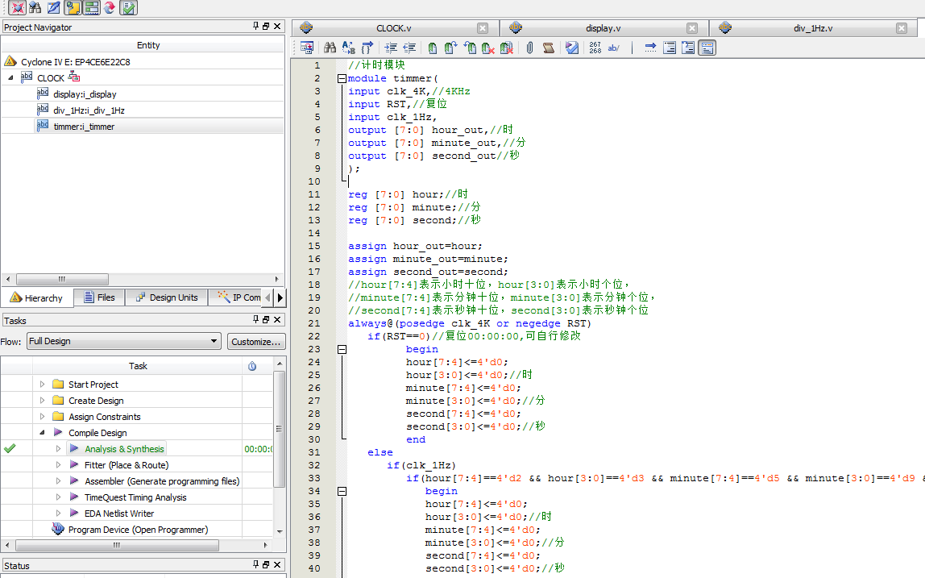Click the red and blue refresh arrows icon

coord(109,7)
